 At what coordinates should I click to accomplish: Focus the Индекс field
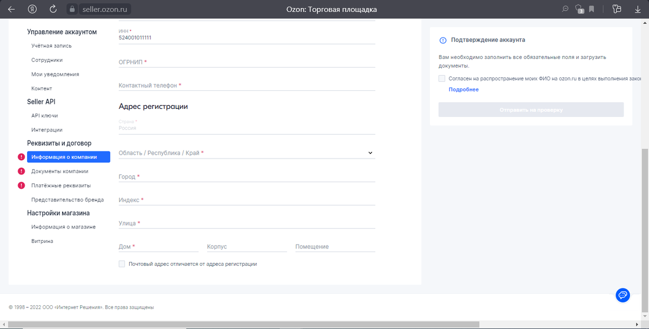[247, 200]
